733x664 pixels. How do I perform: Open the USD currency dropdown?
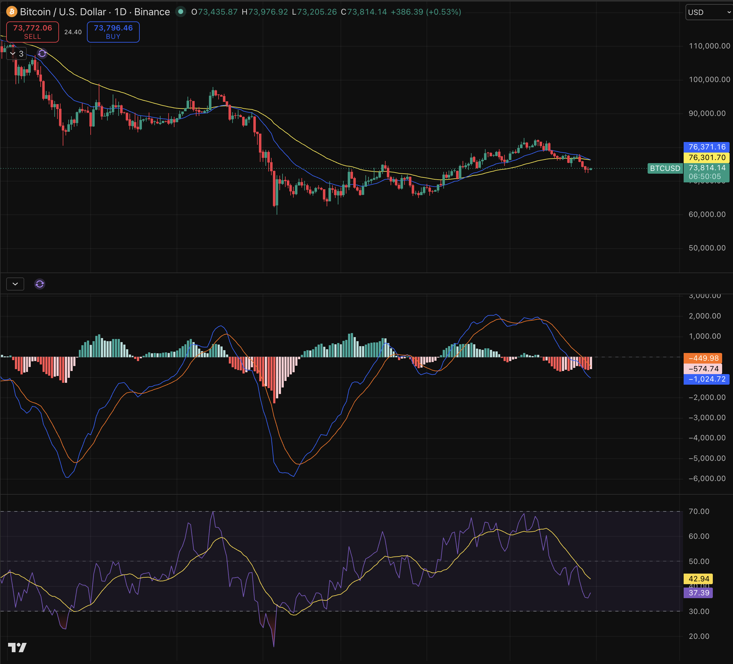coord(709,12)
